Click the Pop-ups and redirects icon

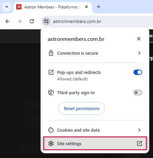pyautogui.click(x=51, y=72)
